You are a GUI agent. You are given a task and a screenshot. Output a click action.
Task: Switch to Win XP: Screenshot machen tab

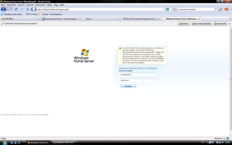click(x=141, y=19)
